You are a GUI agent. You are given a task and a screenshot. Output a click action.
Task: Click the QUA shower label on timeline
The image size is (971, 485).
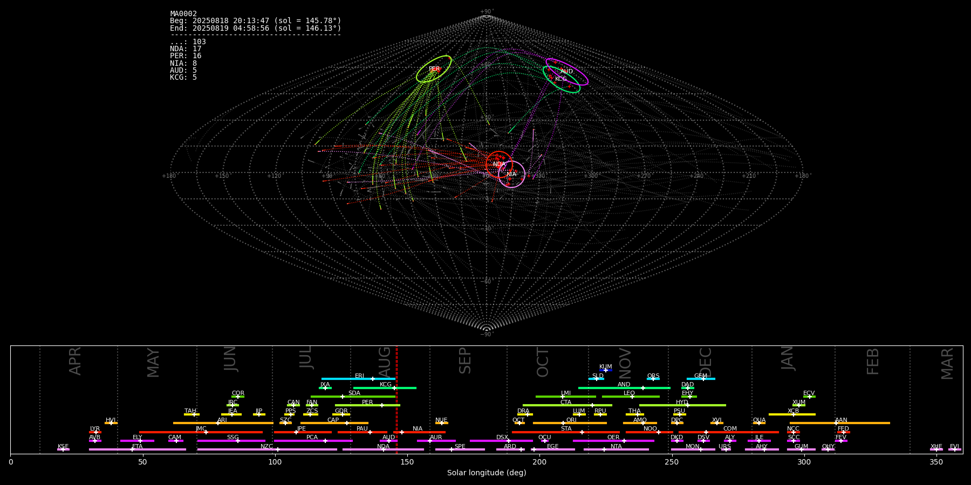[759, 420]
